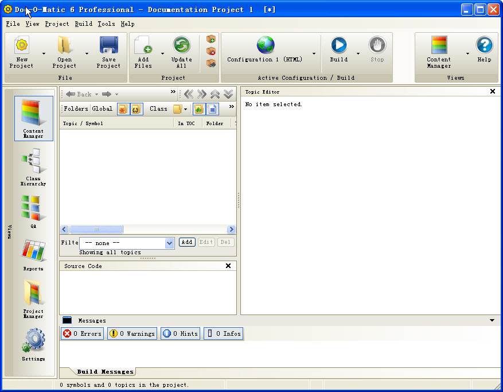Open the Tools menu
Image resolution: width=503 pixels, height=392 pixels.
pos(106,24)
